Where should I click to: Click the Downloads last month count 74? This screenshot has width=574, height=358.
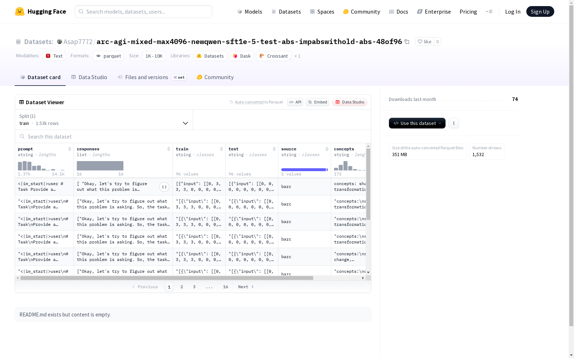(515, 99)
